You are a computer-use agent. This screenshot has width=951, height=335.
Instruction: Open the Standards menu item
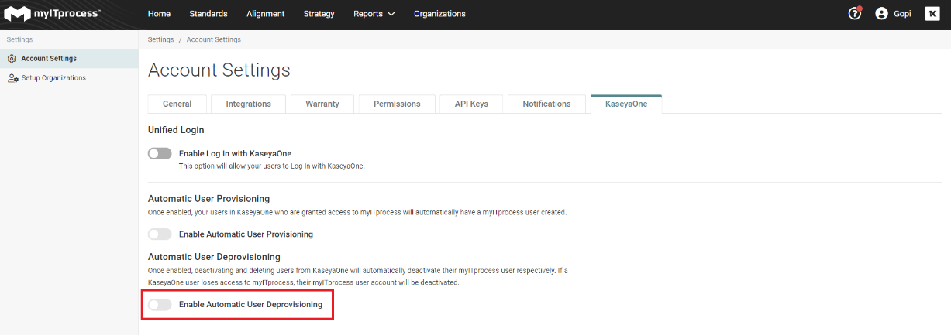208,14
